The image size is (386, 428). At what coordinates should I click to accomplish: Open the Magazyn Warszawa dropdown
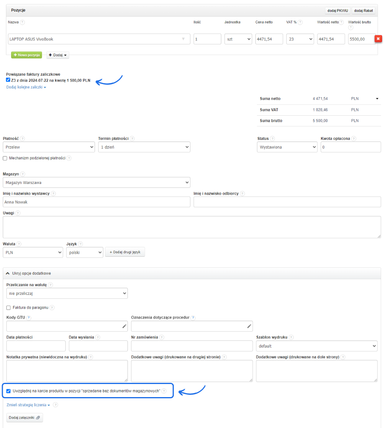point(96,182)
